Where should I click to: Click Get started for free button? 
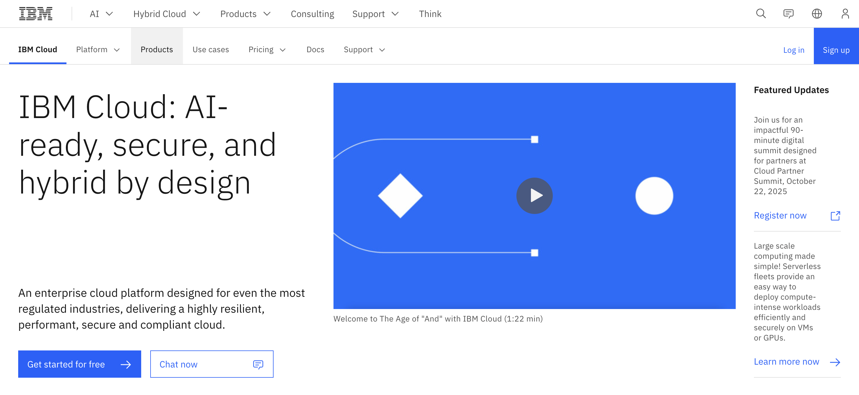[x=79, y=364]
